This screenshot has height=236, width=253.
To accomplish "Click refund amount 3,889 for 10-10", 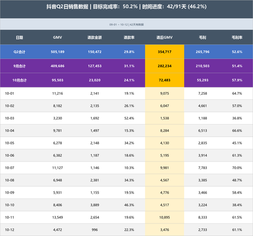I will click(95, 205).
